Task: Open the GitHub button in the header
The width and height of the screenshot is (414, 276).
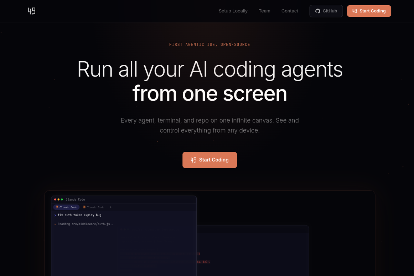Action: tap(326, 11)
